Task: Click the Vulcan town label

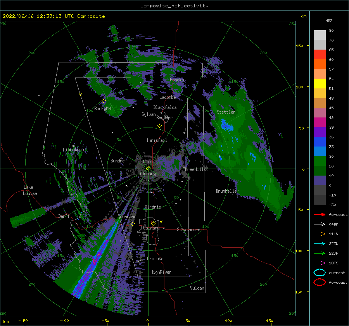Action: click(x=197, y=288)
